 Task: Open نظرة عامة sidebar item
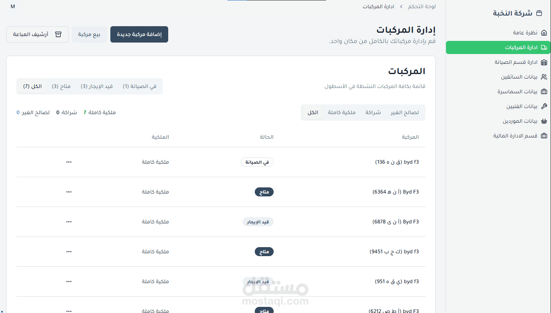pyautogui.click(x=498, y=33)
